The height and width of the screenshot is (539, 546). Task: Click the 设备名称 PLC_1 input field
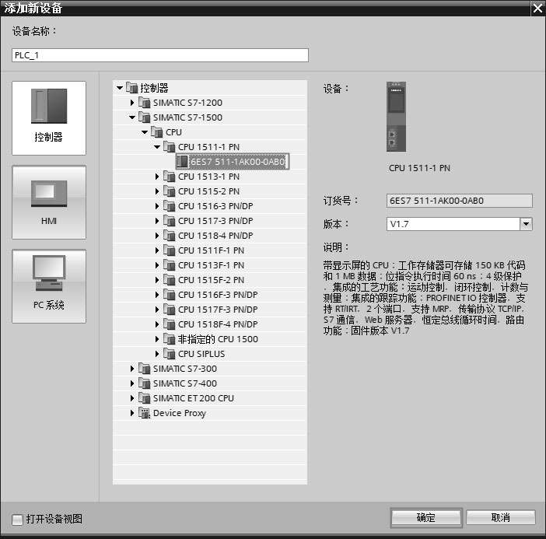tap(160, 55)
